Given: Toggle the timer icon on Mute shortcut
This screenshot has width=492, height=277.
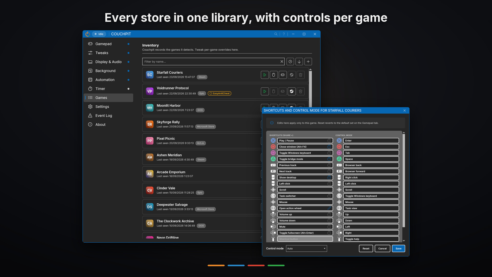Looking at the screenshot, I should coord(329,227).
